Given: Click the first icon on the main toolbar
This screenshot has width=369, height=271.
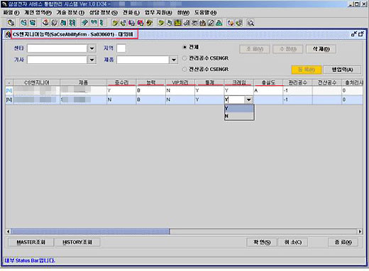Looking at the screenshot, I should point(11,23).
